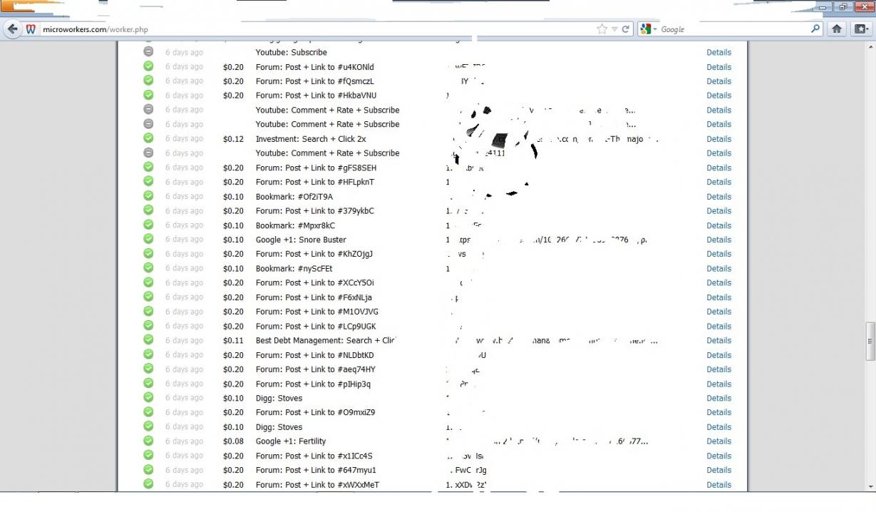
Task: Click green check icon for #M1OVJVG row
Action: 148,311
